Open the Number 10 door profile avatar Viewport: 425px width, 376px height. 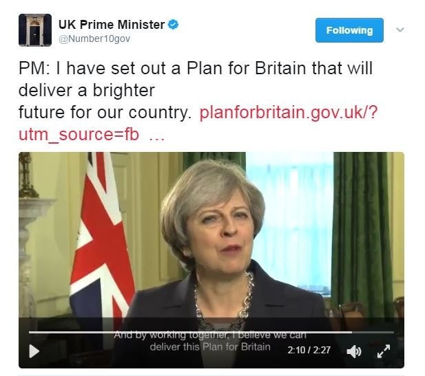click(35, 30)
